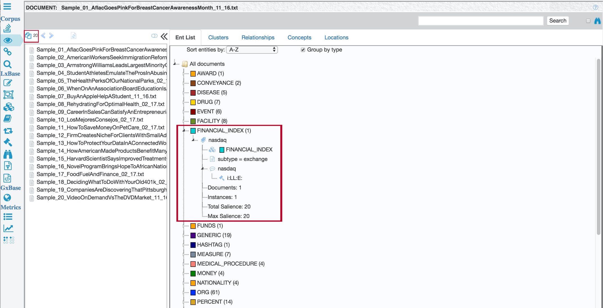Click the Search button
This screenshot has height=308, width=603.
click(x=558, y=21)
